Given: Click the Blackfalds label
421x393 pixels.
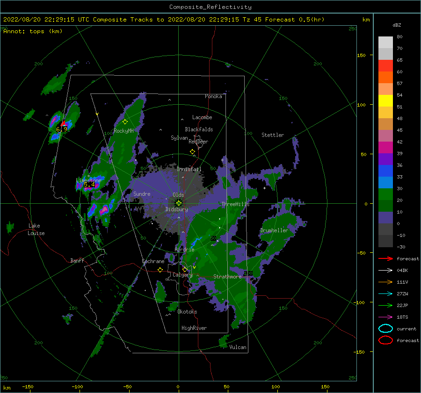Looking at the screenshot, I should [x=199, y=129].
